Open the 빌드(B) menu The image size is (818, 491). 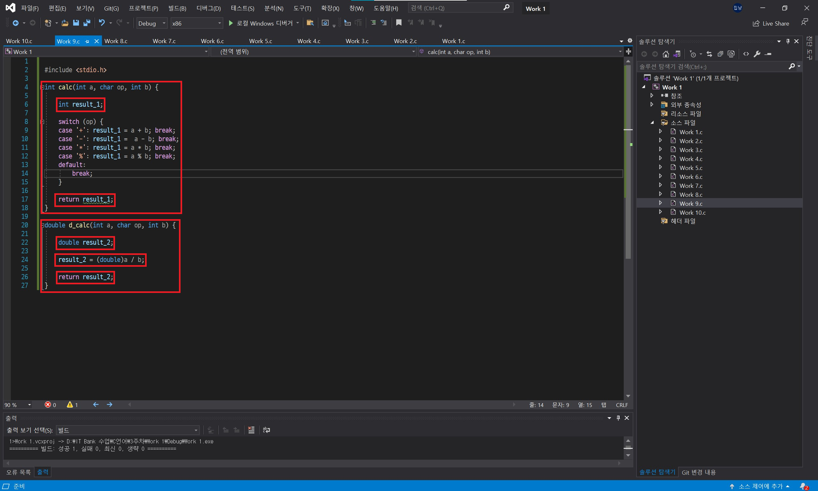tap(177, 8)
